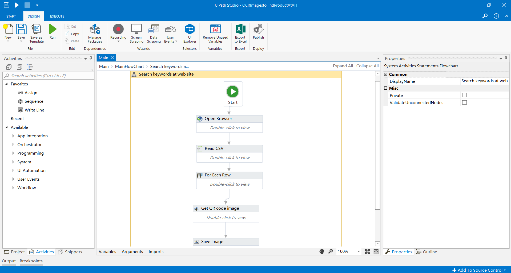Image resolution: width=511 pixels, height=273 pixels.
Task: Open the quick access toolbar dropdown arrow
Action: click(x=37, y=5)
